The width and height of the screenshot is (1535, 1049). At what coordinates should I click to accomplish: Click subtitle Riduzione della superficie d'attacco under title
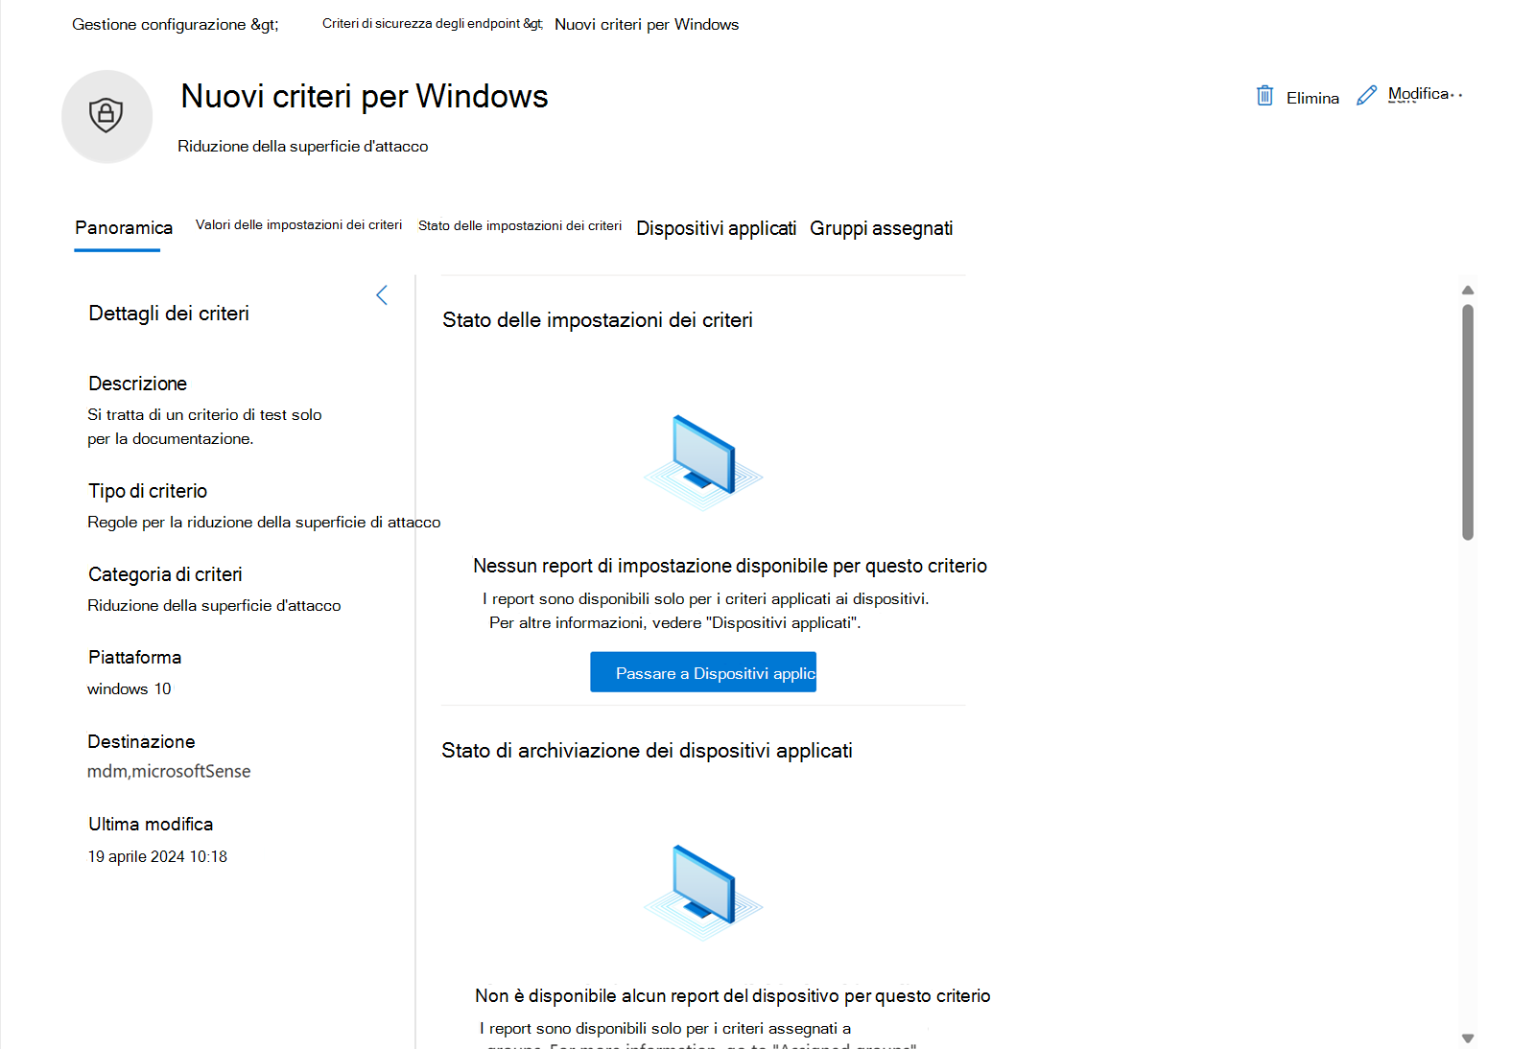point(303,147)
